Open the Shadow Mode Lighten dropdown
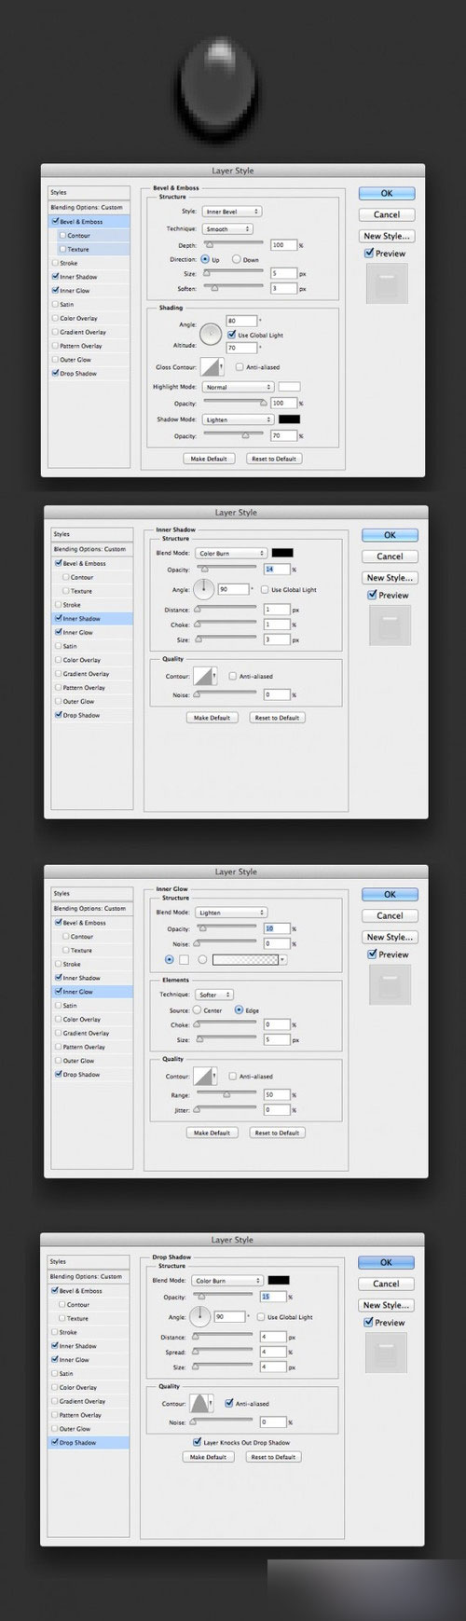The height and width of the screenshot is (1621, 466). pyautogui.click(x=237, y=419)
